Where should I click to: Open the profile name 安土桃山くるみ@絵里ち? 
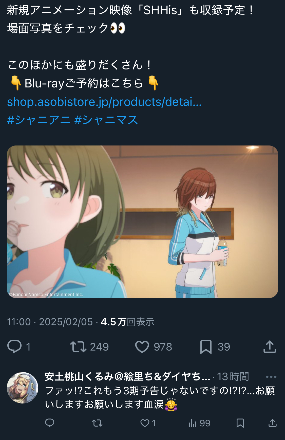click(127, 377)
